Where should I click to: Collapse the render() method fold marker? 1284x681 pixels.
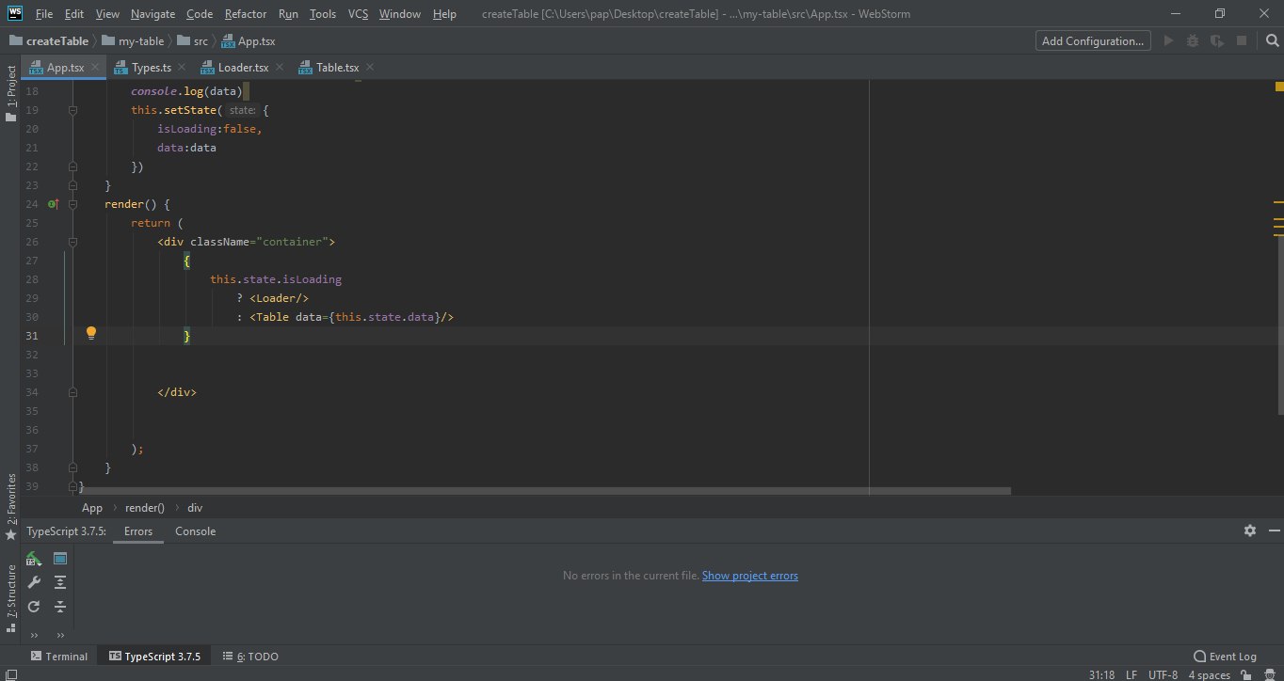(x=72, y=204)
